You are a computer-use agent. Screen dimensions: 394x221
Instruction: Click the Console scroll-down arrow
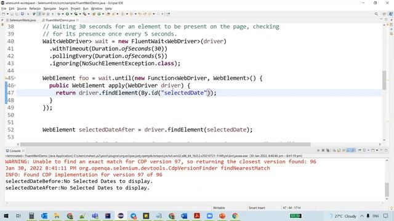[387, 199]
